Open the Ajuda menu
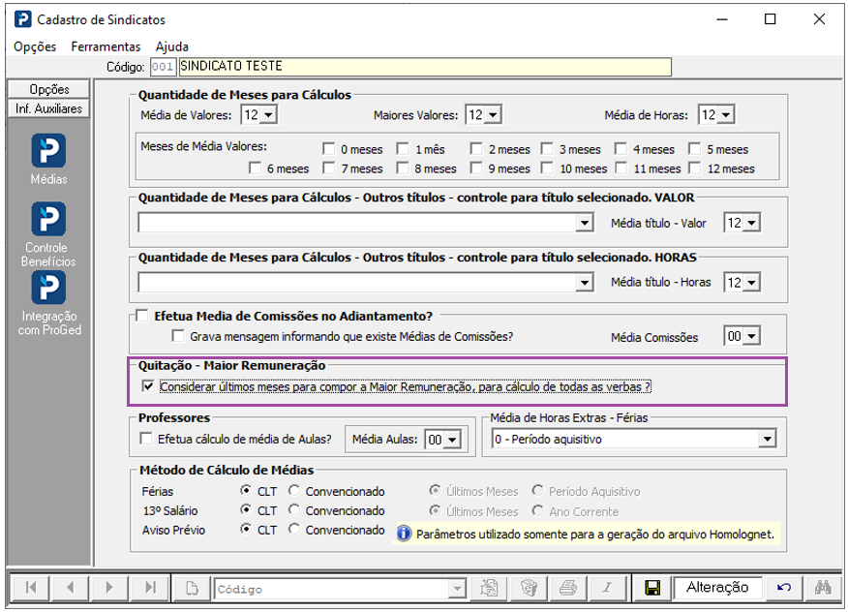 [x=172, y=46]
